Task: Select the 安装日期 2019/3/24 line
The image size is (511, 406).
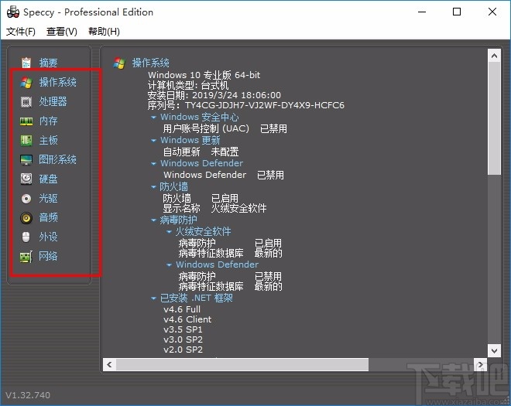Action: pos(214,95)
